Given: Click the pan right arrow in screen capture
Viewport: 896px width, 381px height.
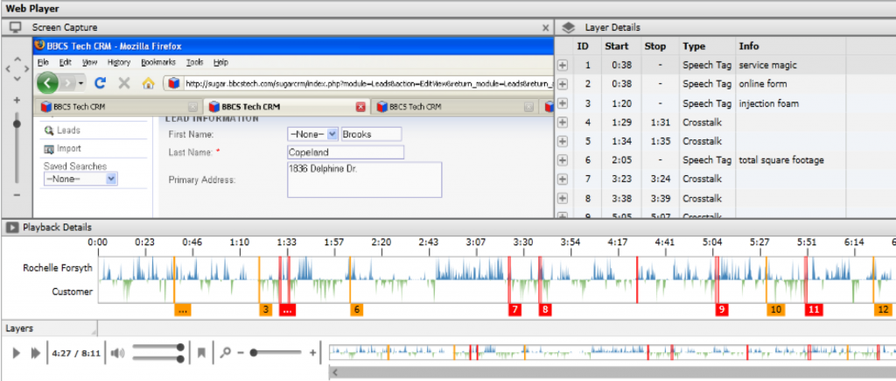Looking at the screenshot, I should pos(26,68).
